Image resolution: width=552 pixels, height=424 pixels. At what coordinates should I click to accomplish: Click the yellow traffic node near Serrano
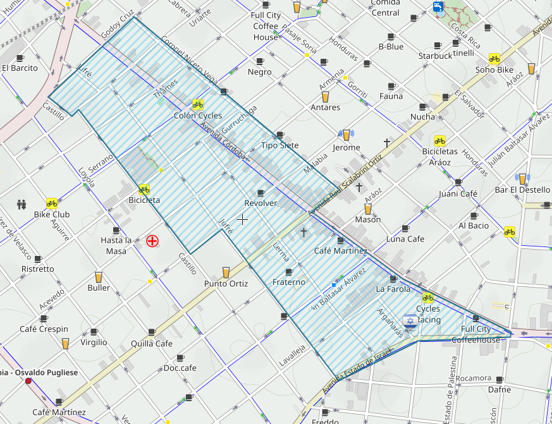[x=161, y=171]
